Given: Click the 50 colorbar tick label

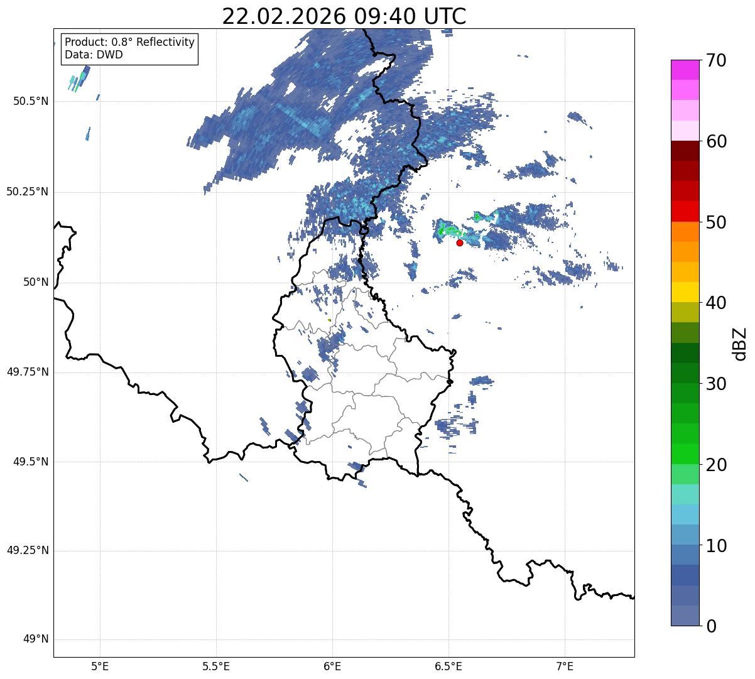Looking at the screenshot, I should (x=716, y=222).
